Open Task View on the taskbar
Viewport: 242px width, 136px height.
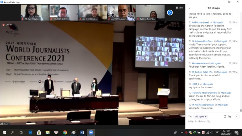[21, 132]
